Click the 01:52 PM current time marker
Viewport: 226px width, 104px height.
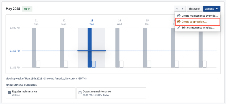click(x=15, y=51)
